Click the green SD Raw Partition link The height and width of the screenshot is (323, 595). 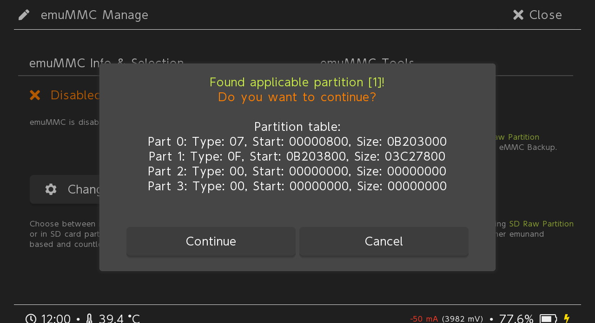click(x=541, y=224)
